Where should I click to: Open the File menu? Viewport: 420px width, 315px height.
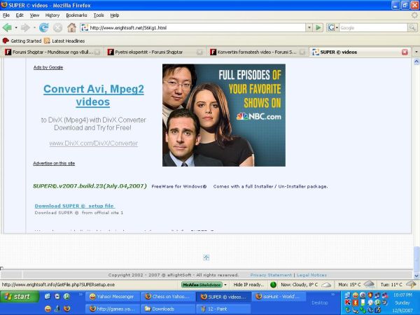pyautogui.click(x=6, y=15)
